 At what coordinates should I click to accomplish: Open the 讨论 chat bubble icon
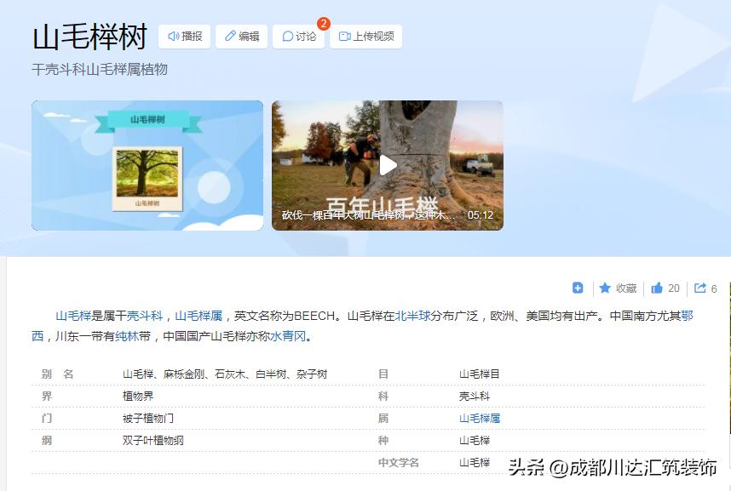tap(287, 37)
